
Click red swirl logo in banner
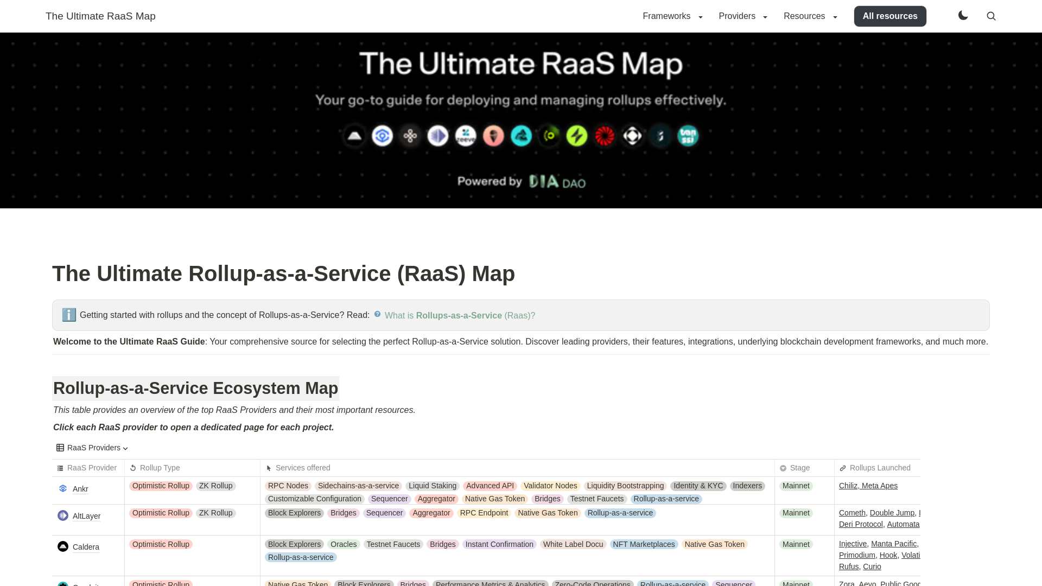(x=605, y=136)
